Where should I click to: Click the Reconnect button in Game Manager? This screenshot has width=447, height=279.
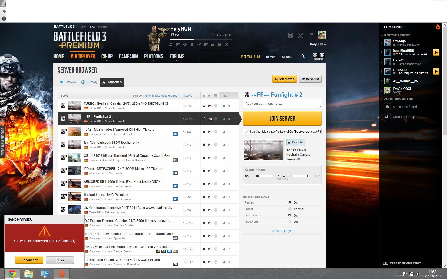(29, 260)
